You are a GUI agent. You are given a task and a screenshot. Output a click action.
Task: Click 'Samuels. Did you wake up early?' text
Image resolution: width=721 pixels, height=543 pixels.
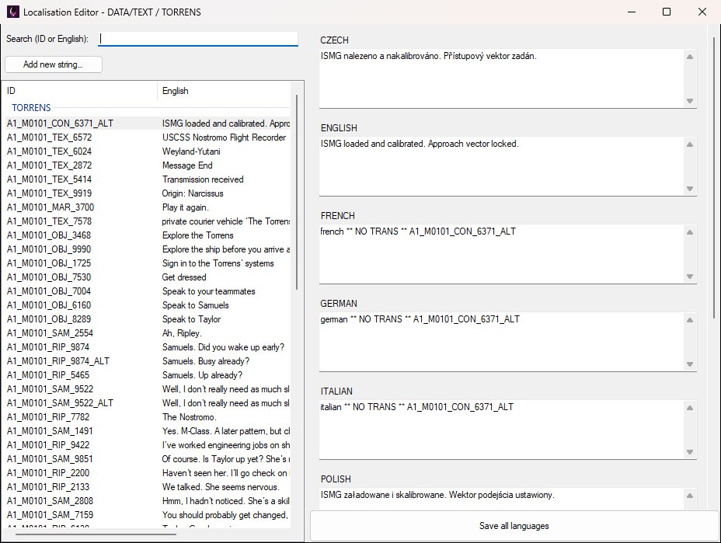click(224, 347)
